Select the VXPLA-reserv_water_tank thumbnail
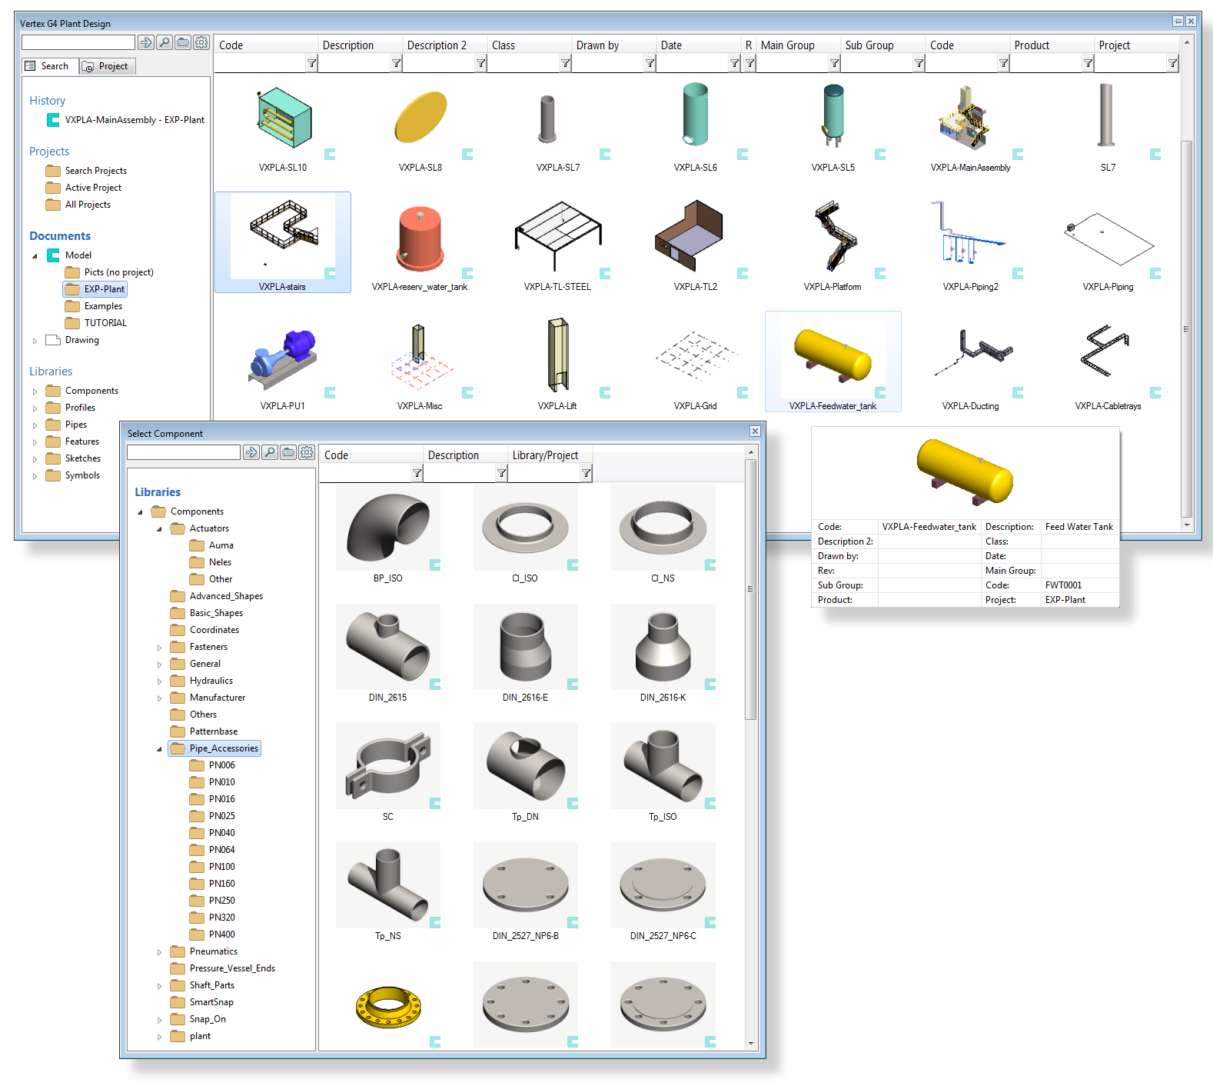 (420, 238)
